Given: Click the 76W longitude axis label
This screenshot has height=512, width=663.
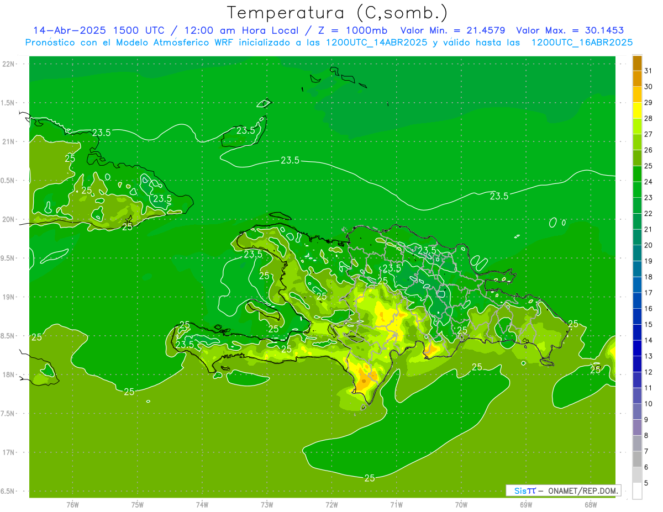Looking at the screenshot, I should [x=72, y=505].
